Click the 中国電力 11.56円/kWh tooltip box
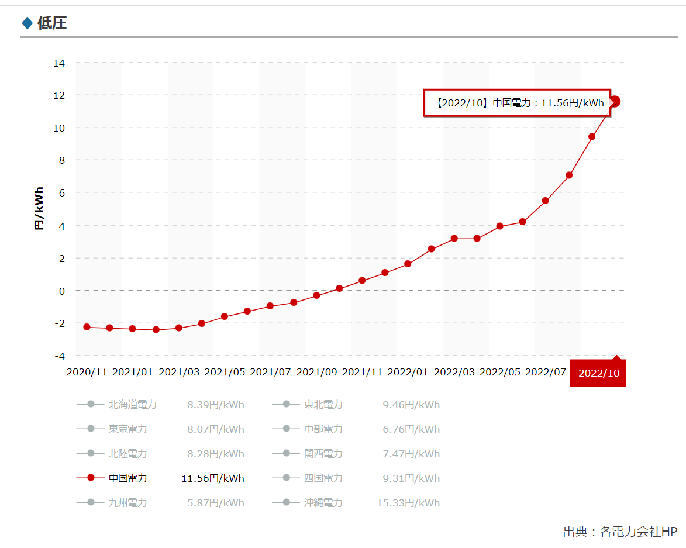 point(516,103)
